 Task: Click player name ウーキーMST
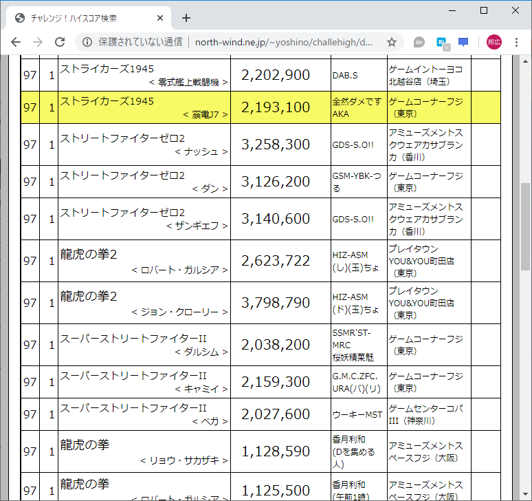(357, 415)
